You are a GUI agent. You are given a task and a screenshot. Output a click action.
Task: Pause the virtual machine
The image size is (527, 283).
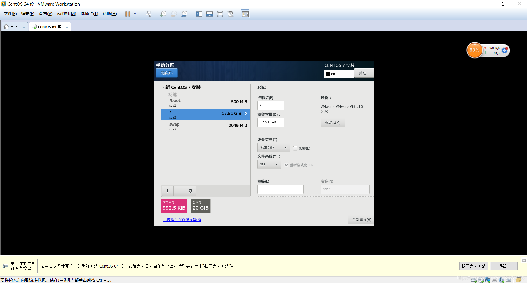[x=128, y=14]
